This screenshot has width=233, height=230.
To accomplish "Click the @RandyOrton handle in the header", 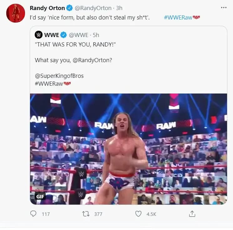I will pyautogui.click(x=93, y=8).
